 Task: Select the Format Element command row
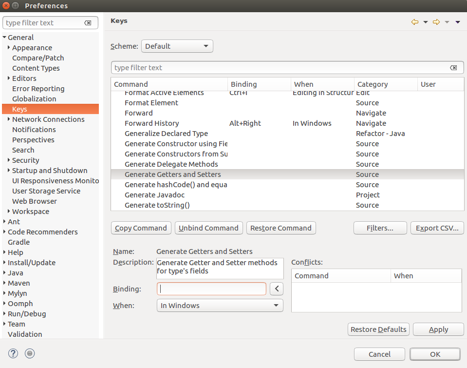point(287,102)
